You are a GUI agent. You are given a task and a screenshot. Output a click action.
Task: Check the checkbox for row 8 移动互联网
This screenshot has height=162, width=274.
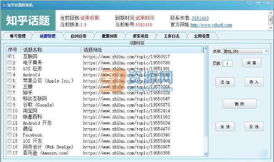[x=9, y=98]
